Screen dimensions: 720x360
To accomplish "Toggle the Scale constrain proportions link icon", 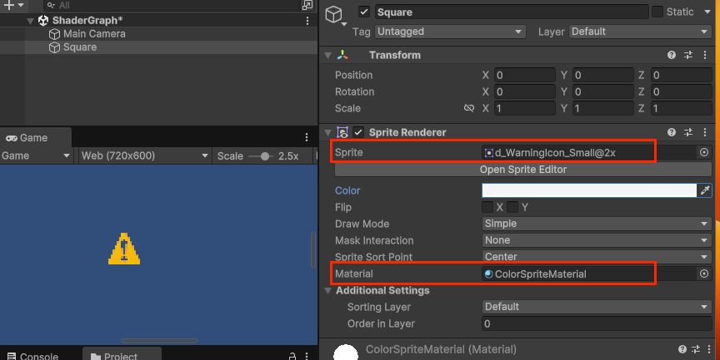I will 469,109.
